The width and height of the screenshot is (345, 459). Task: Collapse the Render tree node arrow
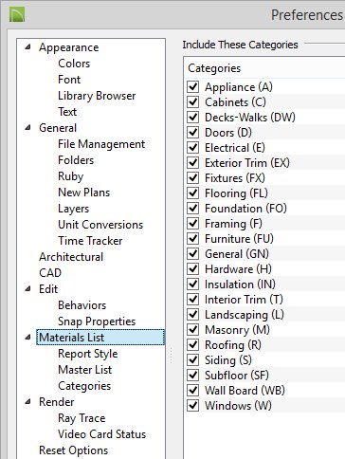(x=28, y=402)
